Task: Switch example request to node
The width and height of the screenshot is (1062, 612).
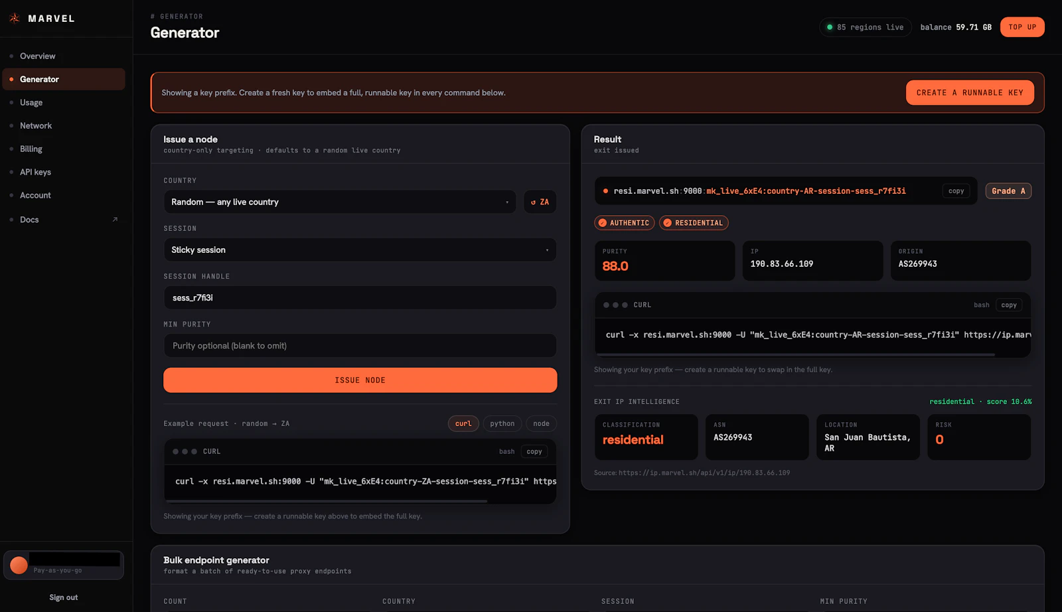Action: (542, 423)
